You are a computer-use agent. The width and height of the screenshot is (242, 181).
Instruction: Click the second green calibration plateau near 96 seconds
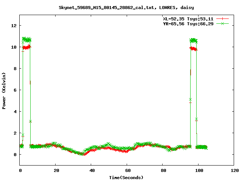193,40
